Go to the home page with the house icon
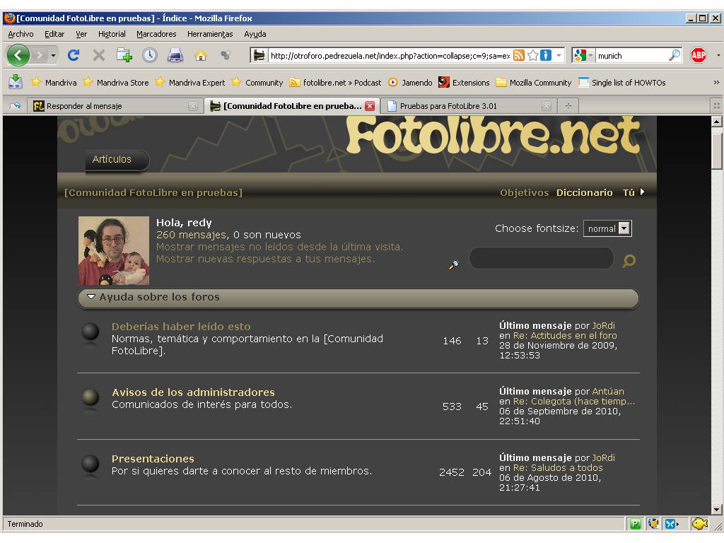Viewport: 724px width, 543px height. pyautogui.click(x=200, y=55)
